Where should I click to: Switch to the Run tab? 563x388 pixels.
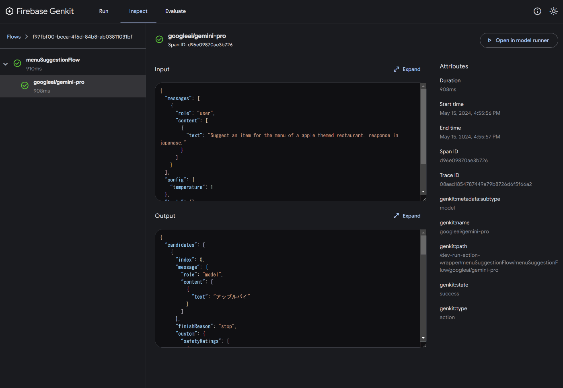tap(104, 11)
